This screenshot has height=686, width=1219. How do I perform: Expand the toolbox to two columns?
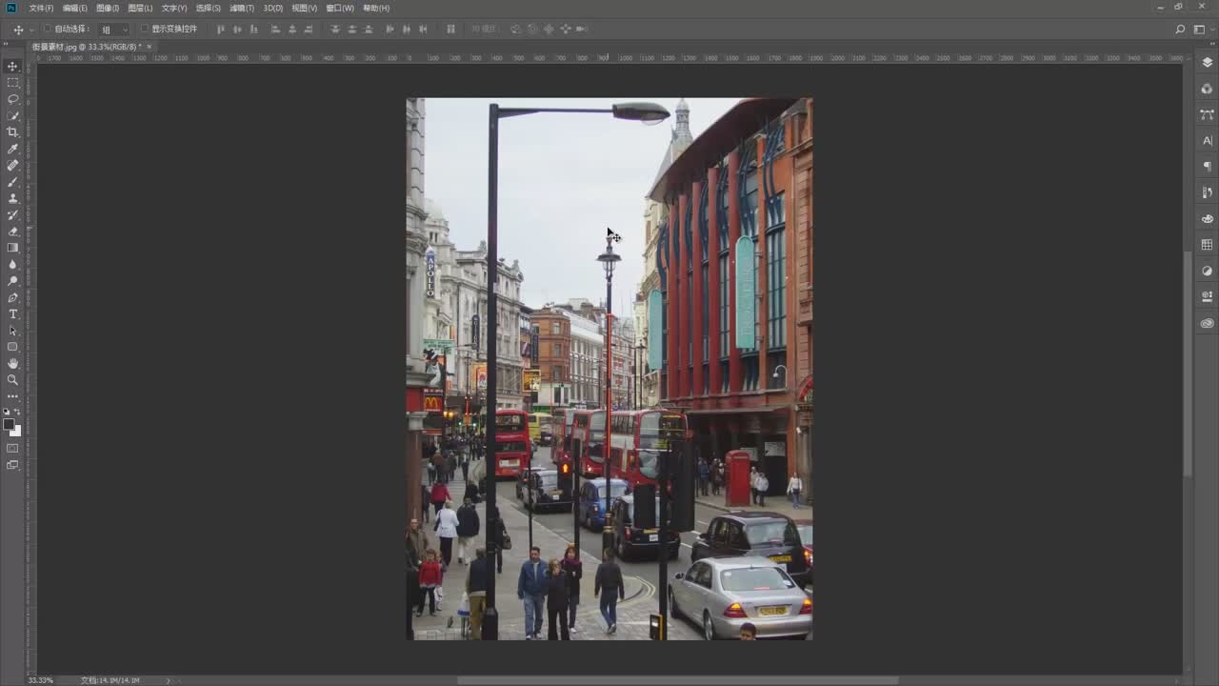pos(8,45)
